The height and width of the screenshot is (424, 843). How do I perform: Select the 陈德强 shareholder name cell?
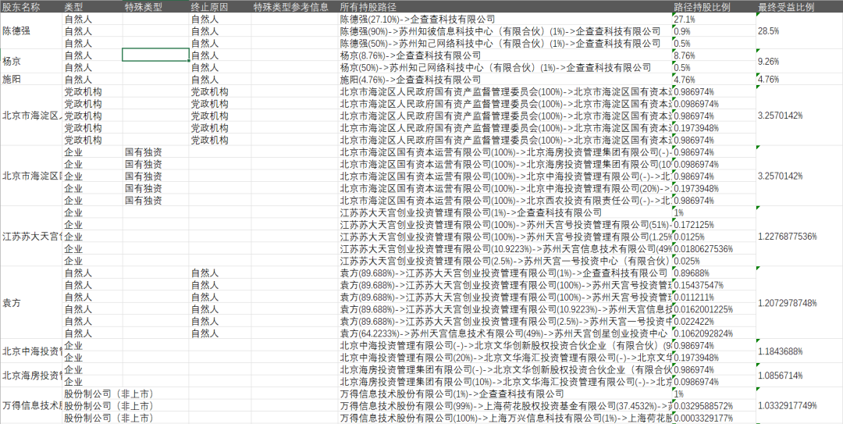(x=31, y=31)
